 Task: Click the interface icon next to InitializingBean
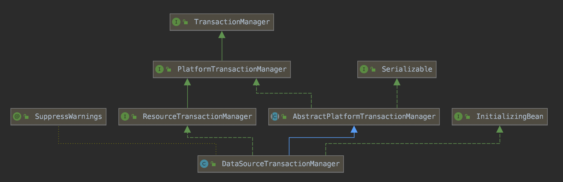click(458, 116)
